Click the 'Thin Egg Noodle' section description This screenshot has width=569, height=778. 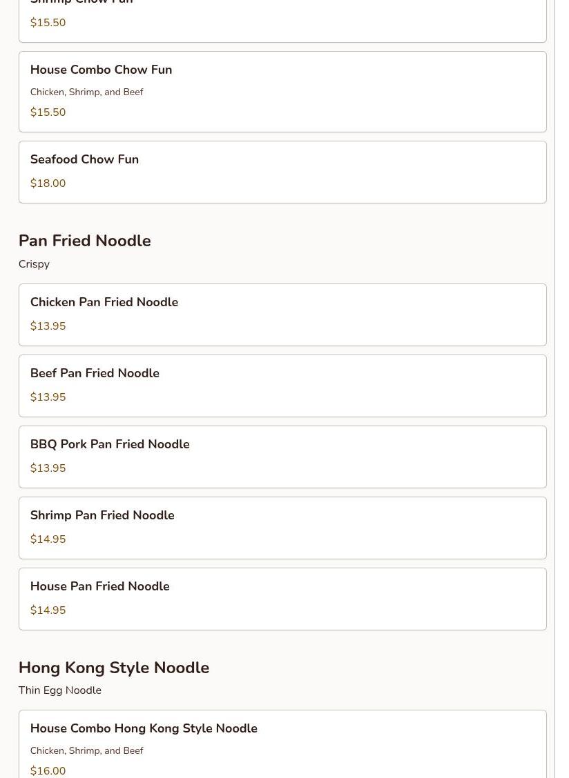[59, 690]
